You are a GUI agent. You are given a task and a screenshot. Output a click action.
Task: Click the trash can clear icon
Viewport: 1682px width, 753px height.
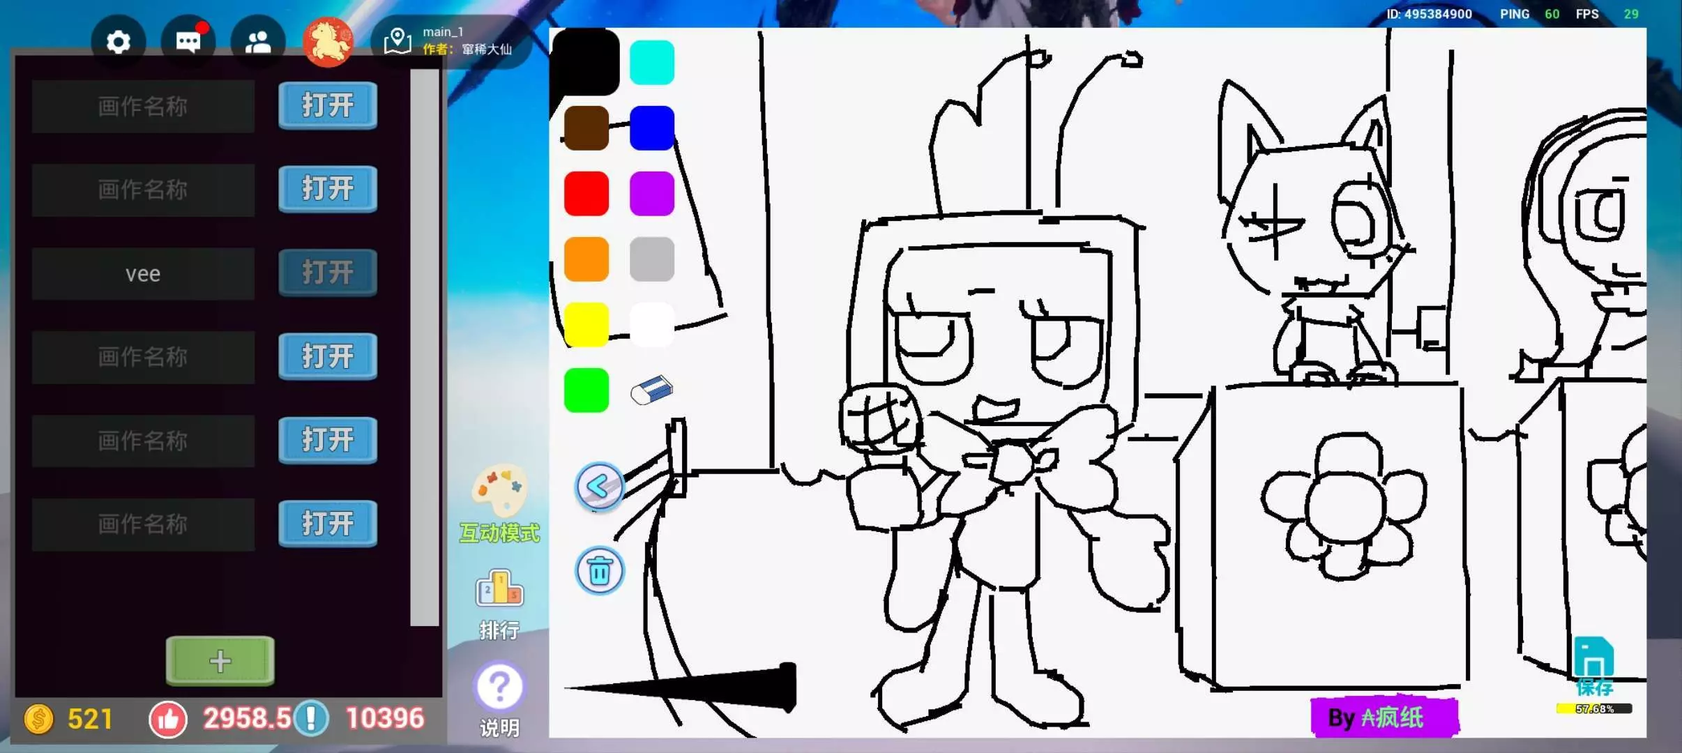(x=599, y=571)
